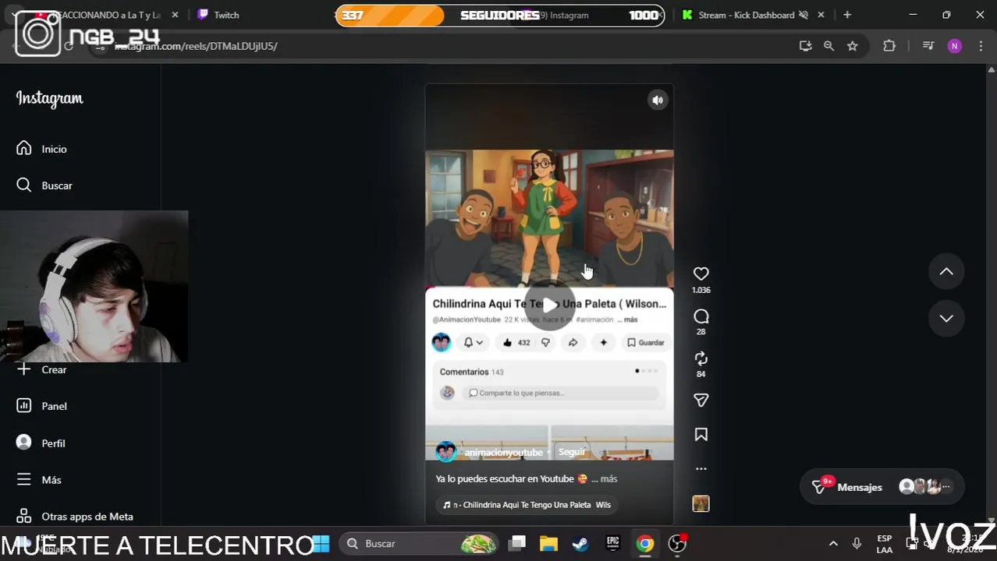Screen dimensions: 997x561
Task: Open Otras apps de Meta
Action: 76,517
